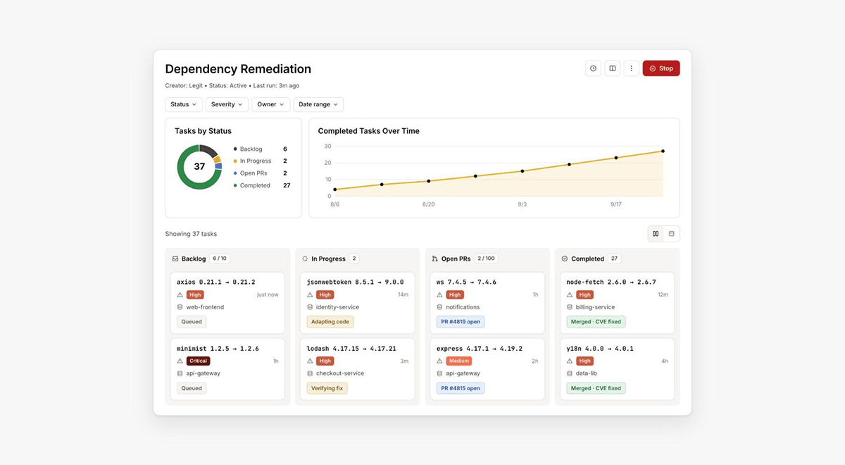Click repository icon beside identity-service
This screenshot has width=845, height=465.
click(x=310, y=307)
